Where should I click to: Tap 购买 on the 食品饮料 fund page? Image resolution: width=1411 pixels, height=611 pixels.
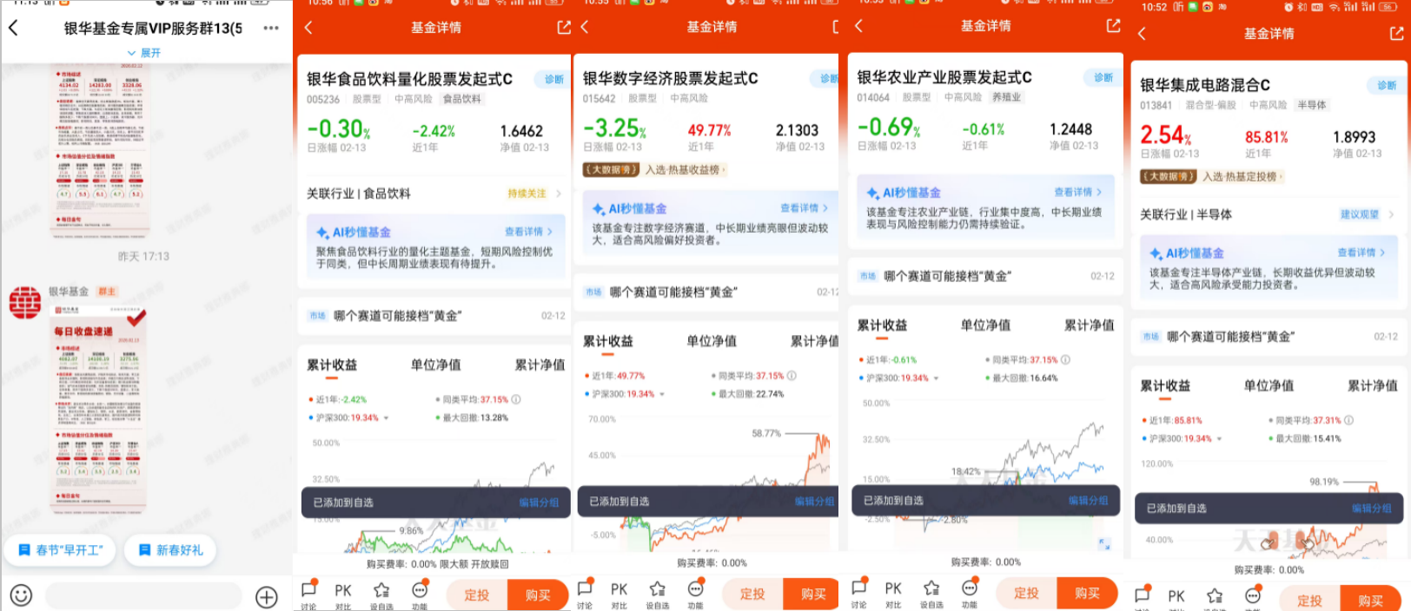tap(538, 595)
